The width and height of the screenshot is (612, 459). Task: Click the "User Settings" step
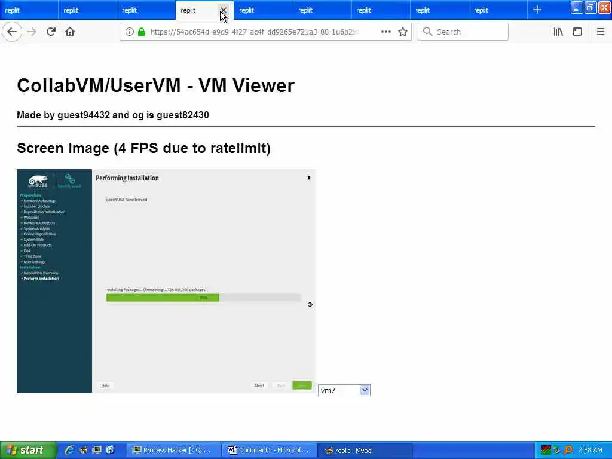click(34, 262)
